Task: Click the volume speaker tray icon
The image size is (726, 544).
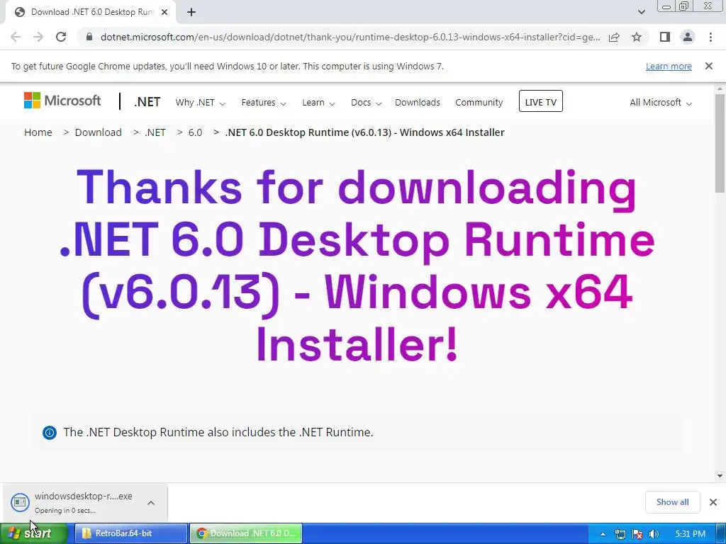Action: pyautogui.click(x=654, y=534)
